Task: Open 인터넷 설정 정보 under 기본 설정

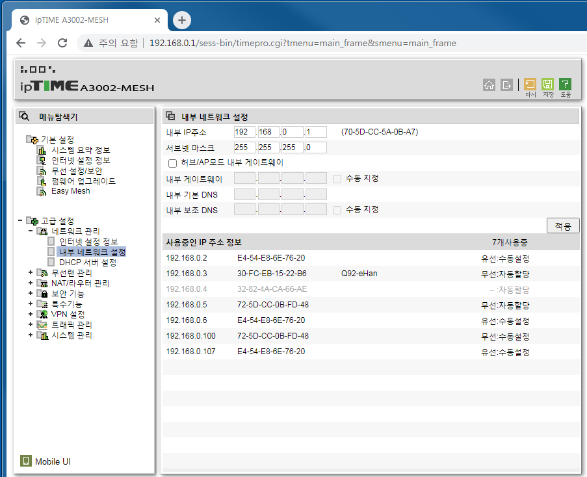Action: (x=81, y=161)
